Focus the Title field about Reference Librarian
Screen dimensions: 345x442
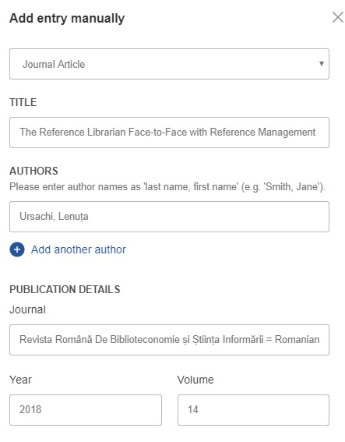[x=169, y=133]
